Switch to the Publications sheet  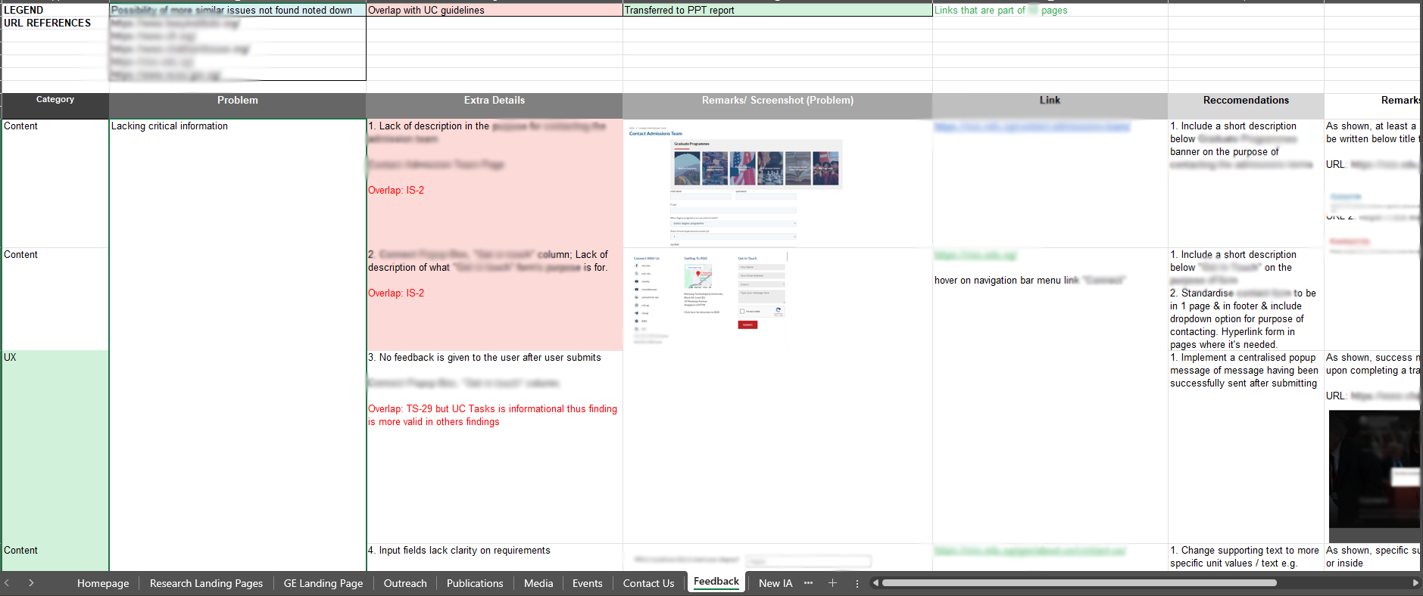click(475, 583)
